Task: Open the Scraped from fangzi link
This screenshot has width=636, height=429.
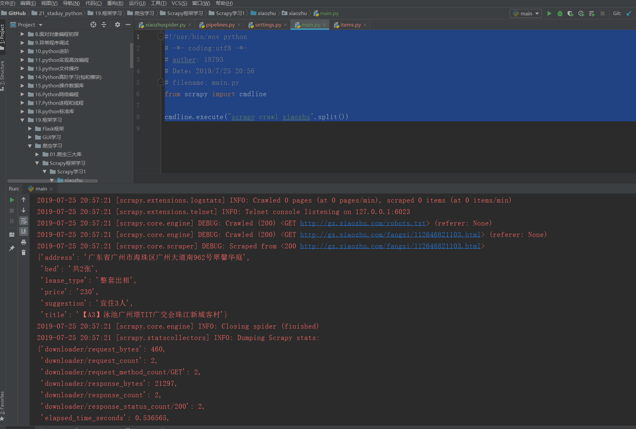Action: (x=390, y=246)
